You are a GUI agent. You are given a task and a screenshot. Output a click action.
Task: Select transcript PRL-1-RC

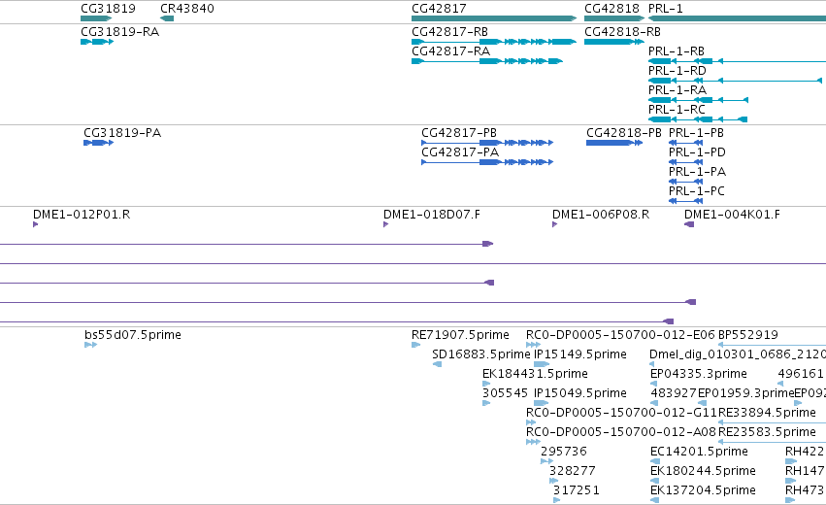698,119
